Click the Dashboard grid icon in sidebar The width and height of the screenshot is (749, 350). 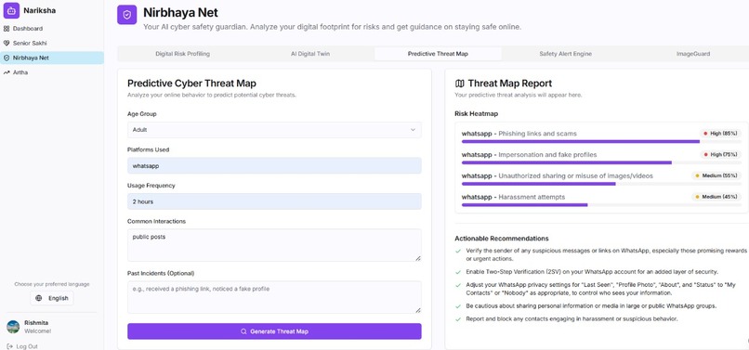tap(7, 29)
